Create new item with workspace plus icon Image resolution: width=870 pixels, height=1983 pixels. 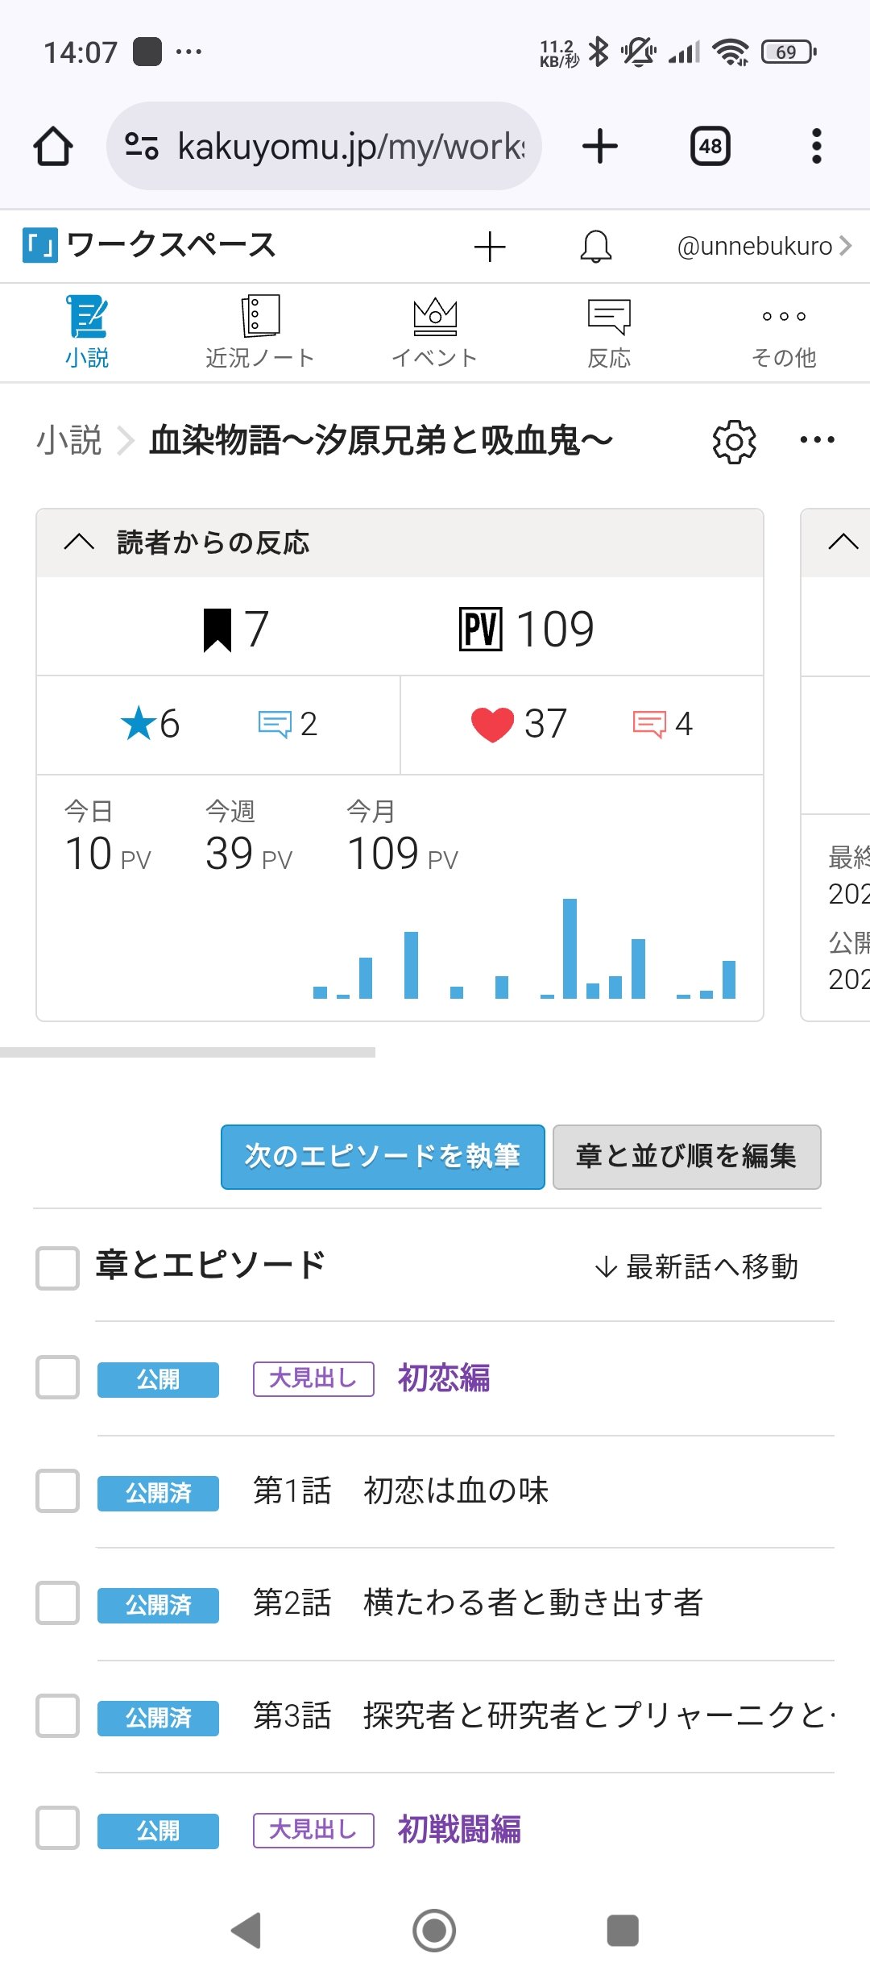[489, 247]
